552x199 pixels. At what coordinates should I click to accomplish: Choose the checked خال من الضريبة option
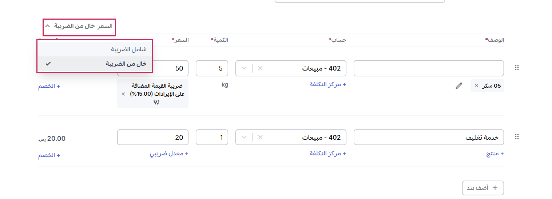click(126, 64)
